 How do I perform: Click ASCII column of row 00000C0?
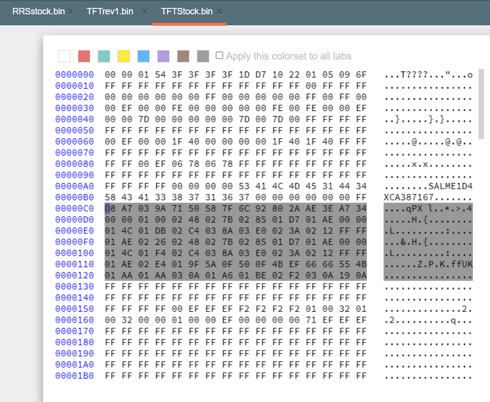[429, 209]
